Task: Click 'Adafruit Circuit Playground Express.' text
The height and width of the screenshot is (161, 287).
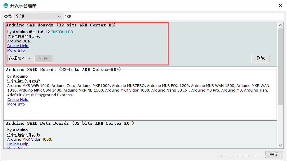Action: [x=40, y=95]
